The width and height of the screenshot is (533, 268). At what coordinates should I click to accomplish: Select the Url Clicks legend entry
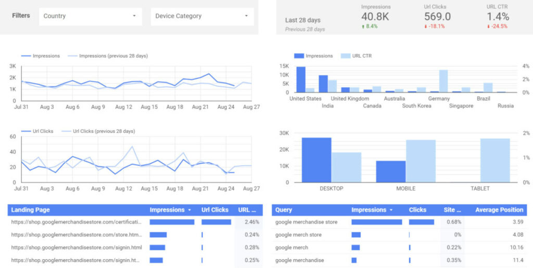click(37, 131)
